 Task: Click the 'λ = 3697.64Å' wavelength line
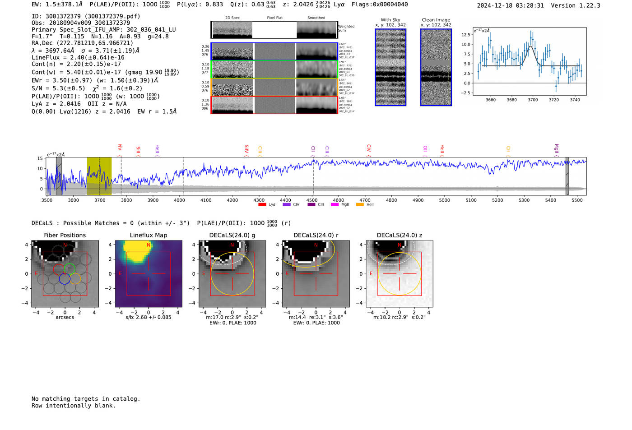pos(53,51)
